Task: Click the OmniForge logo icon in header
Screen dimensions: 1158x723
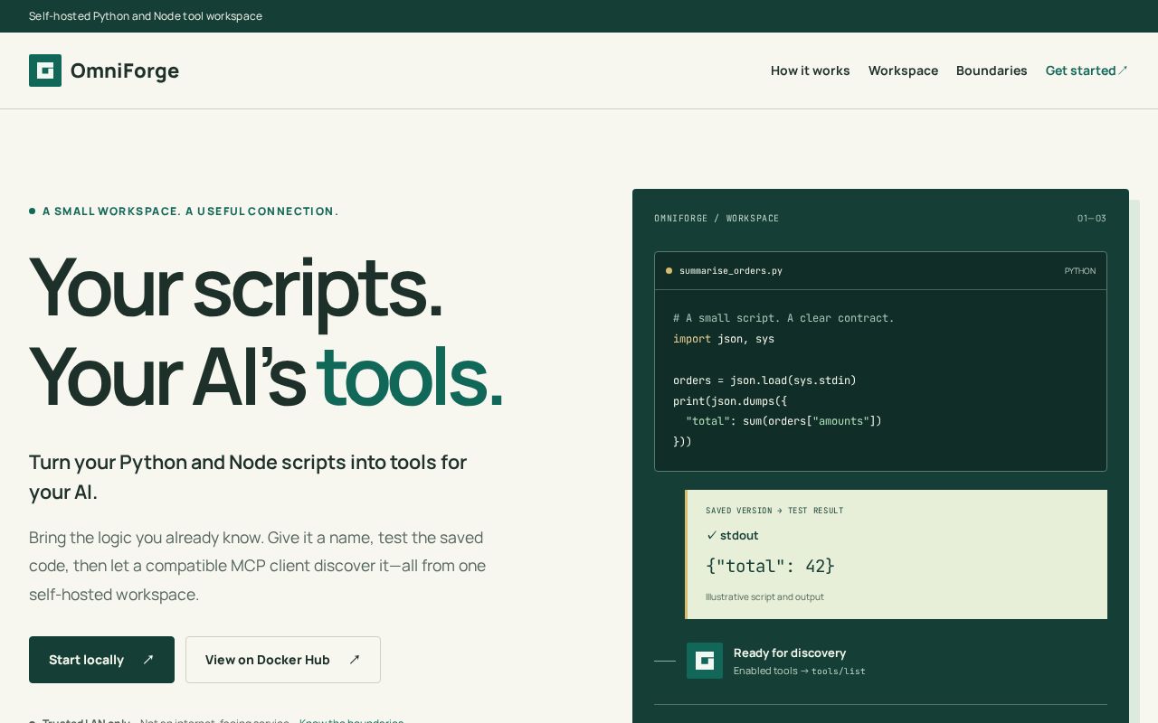Action: pos(45,70)
